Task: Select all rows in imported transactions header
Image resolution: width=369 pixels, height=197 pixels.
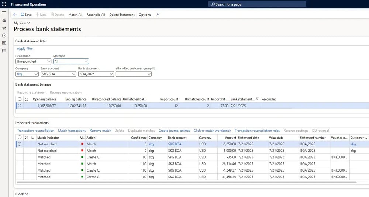Action: (20, 138)
